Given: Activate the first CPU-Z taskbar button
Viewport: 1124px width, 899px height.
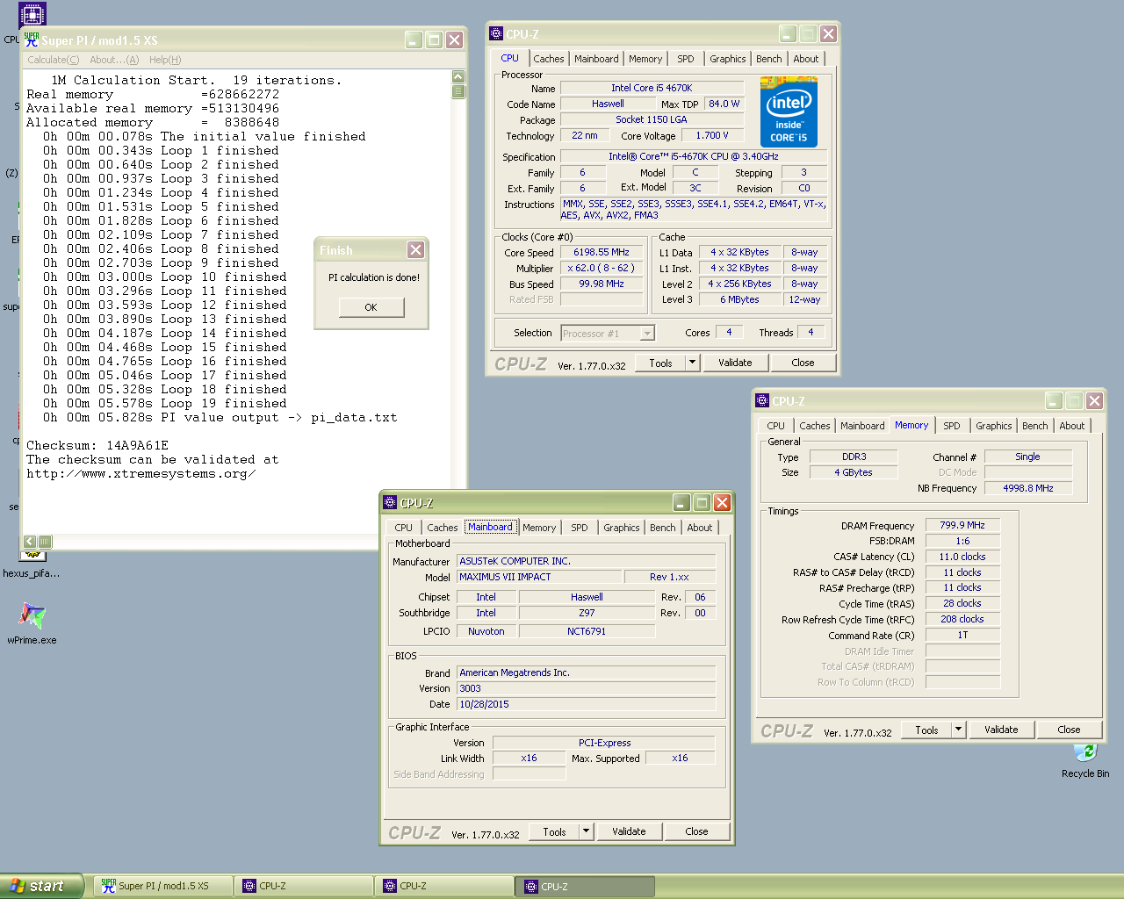Looking at the screenshot, I should click(x=304, y=886).
